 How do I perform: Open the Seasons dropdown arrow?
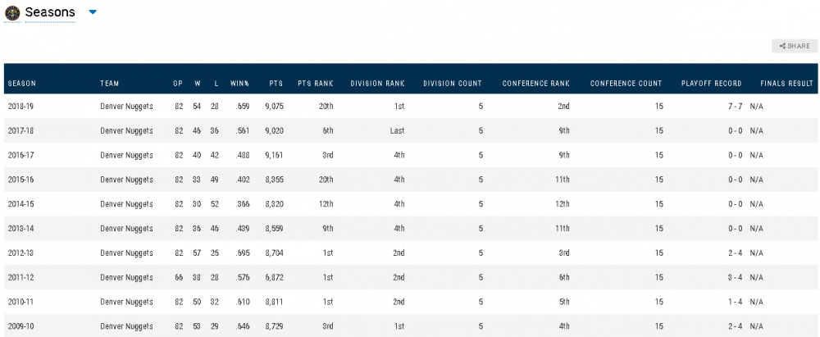coord(93,12)
